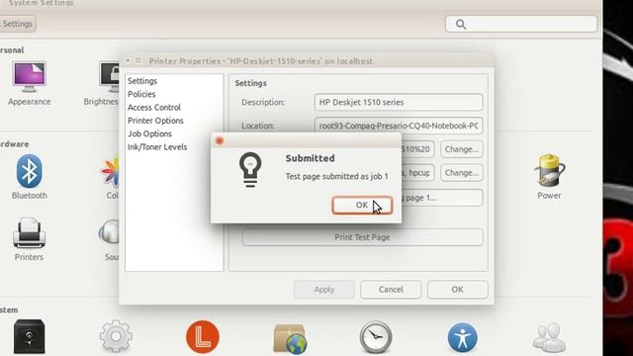Close the Submitted dialog with red button
Image resolution: width=633 pixels, height=356 pixels.
click(x=220, y=140)
